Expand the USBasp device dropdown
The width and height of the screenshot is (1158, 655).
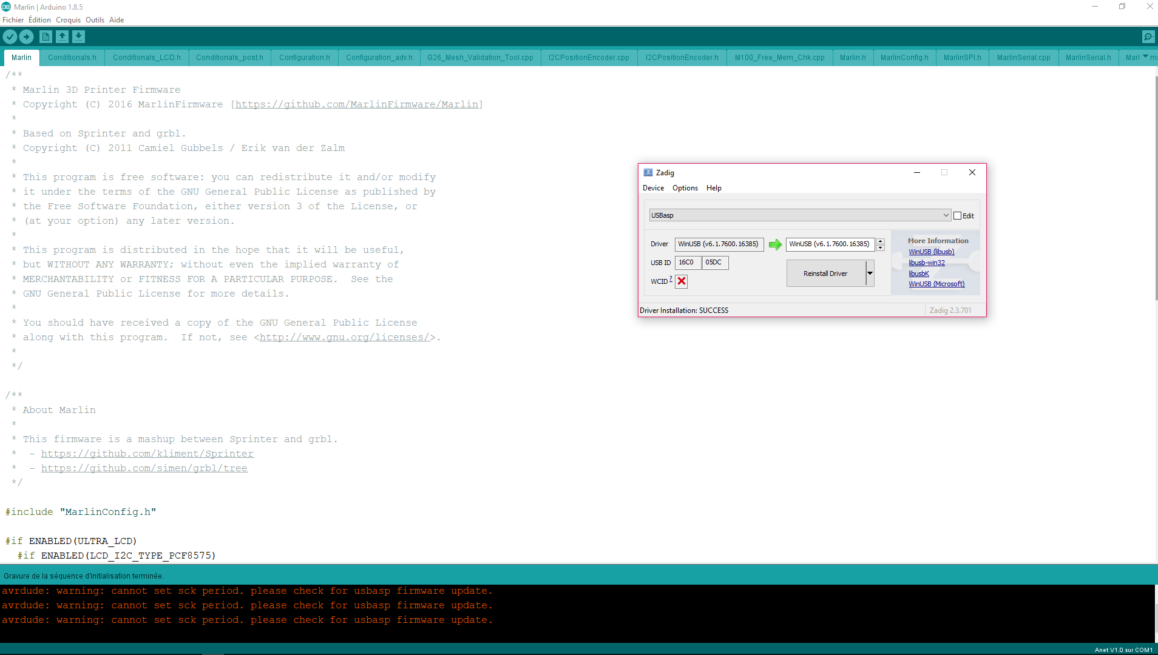tap(946, 215)
